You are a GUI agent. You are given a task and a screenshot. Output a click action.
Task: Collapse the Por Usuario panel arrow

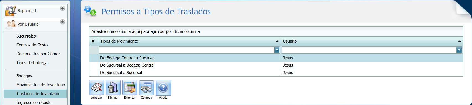point(63,22)
